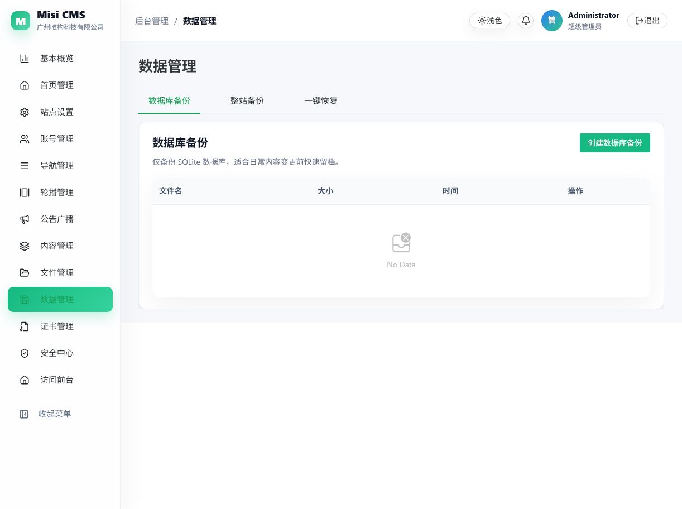Click the 访问前台 house icon
682x509 pixels.
coord(25,380)
